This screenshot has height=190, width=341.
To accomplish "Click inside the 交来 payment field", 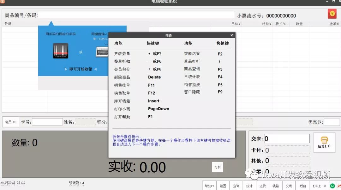I will pyautogui.click(x=287, y=138).
